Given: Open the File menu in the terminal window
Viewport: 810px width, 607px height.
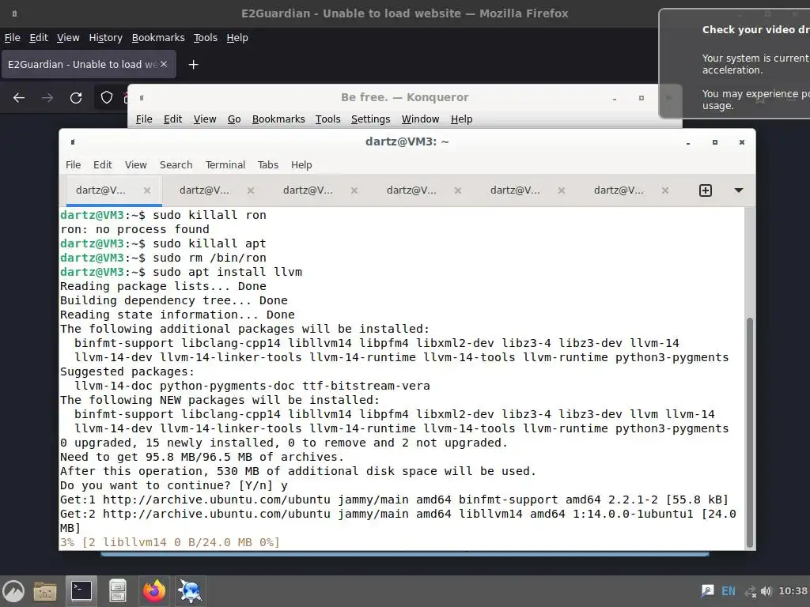Looking at the screenshot, I should [x=73, y=164].
